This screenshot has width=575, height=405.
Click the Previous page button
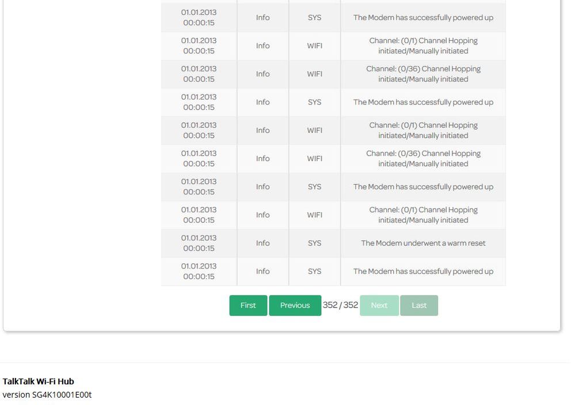295,305
